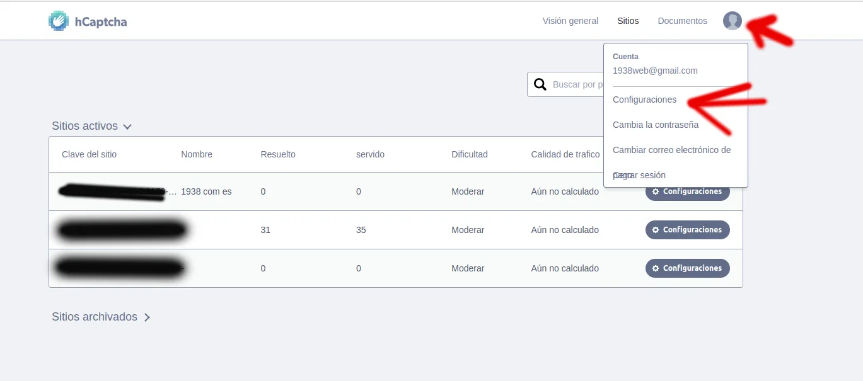Open the Documentos link

click(x=682, y=21)
